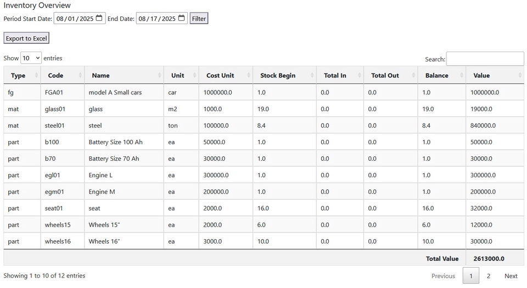Sort table by Unit column arrows
Viewport: 527px width, 288px height.
click(x=194, y=75)
